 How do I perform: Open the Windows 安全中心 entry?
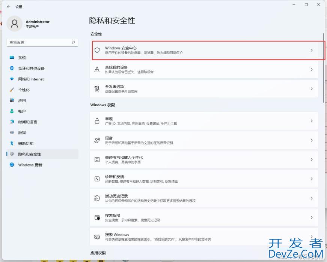pyautogui.click(x=204, y=50)
